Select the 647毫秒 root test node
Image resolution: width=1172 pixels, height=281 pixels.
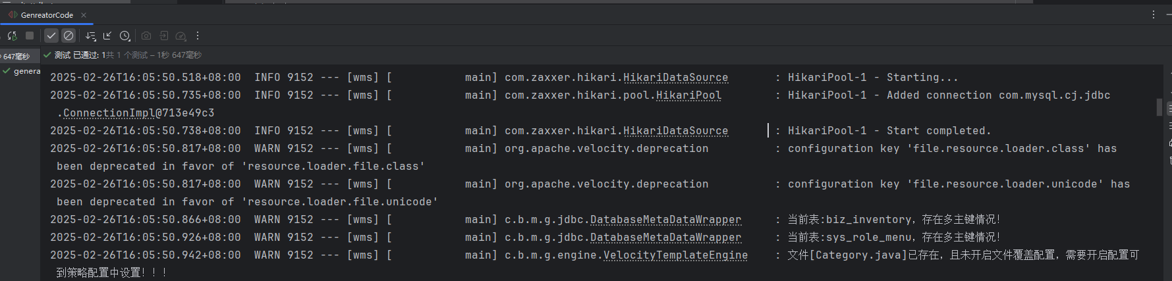click(x=16, y=57)
